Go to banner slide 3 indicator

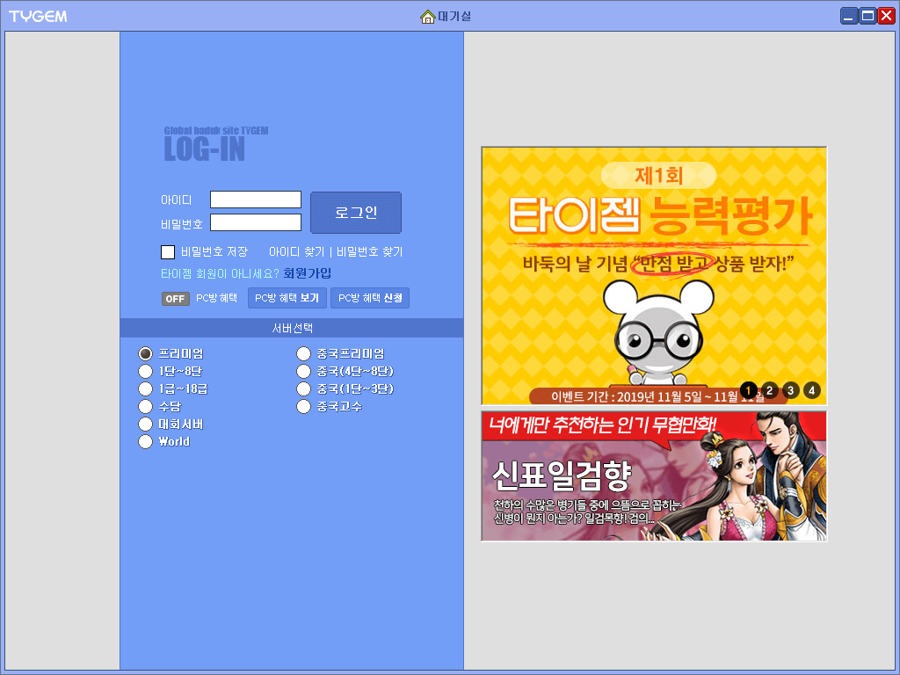[791, 390]
